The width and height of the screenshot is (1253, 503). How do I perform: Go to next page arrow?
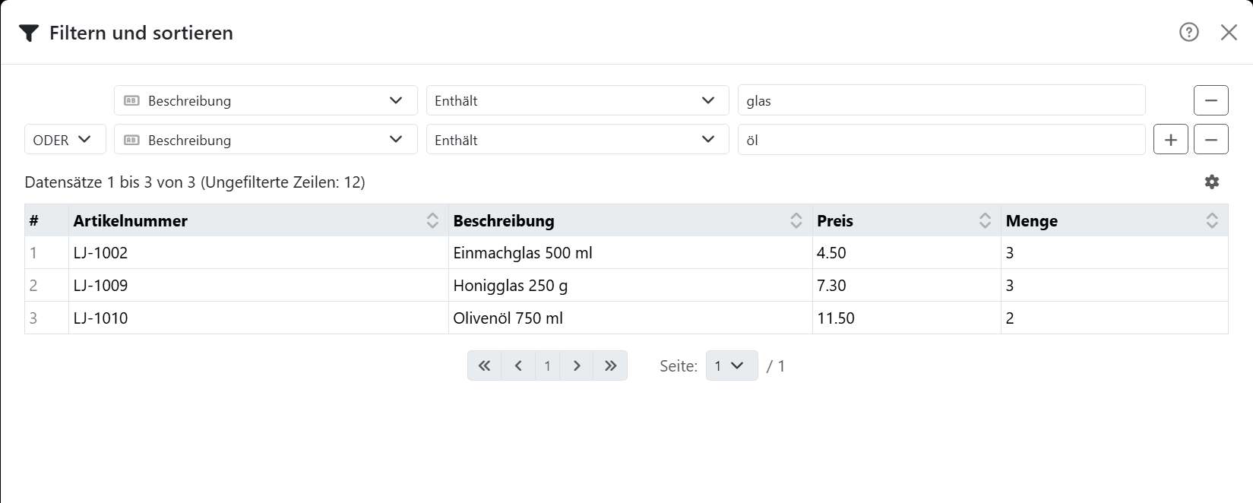click(x=577, y=365)
